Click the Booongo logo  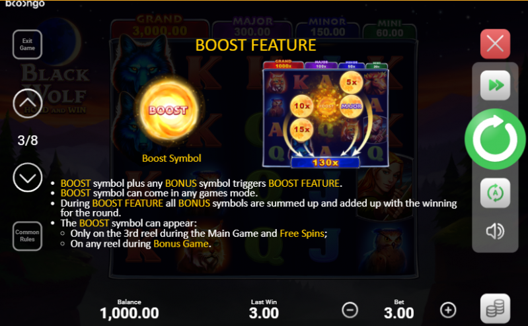[x=25, y=4]
